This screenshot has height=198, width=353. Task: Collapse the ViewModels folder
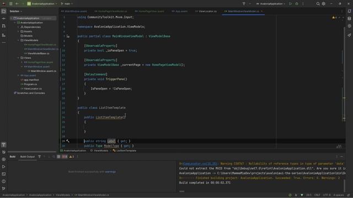[x=18, y=40]
